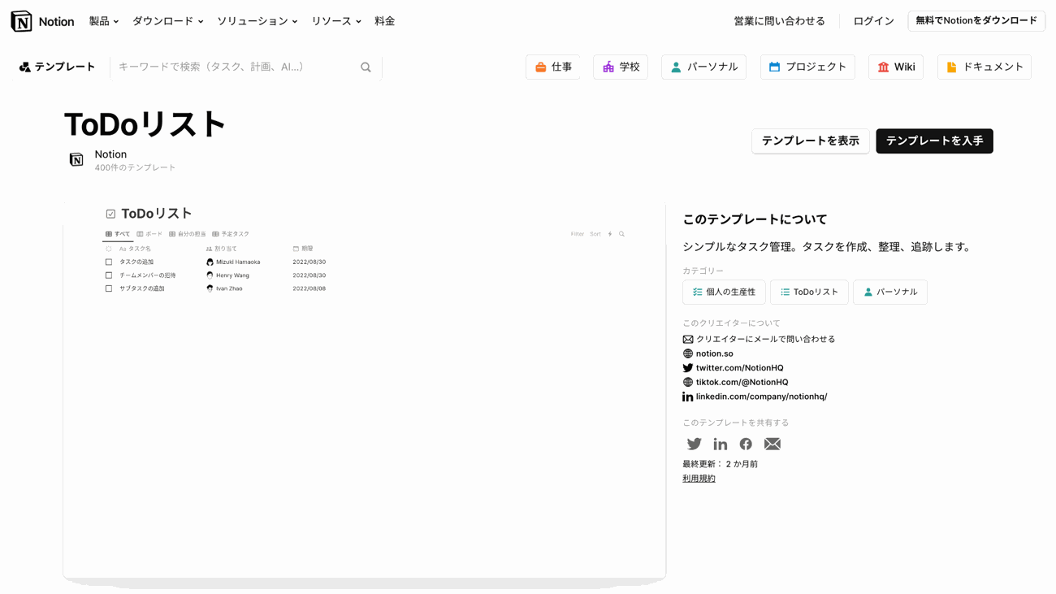Click the small search icon in preview toolbar

click(622, 234)
